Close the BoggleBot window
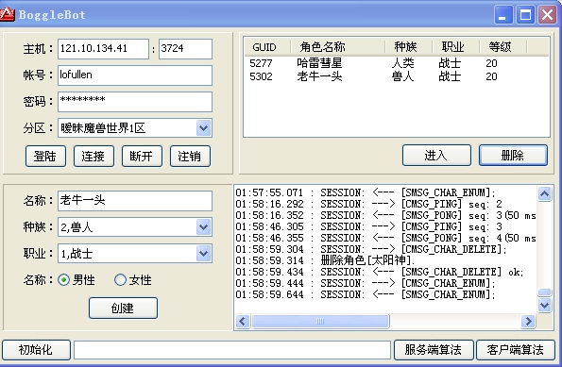562x367 pixels. click(x=547, y=15)
